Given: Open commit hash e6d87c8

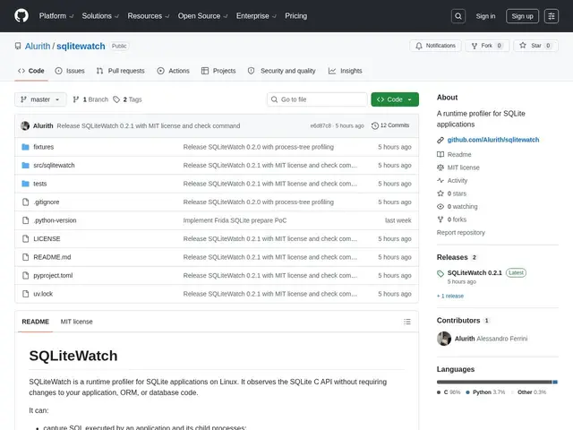Looking at the screenshot, I should [x=321, y=125].
